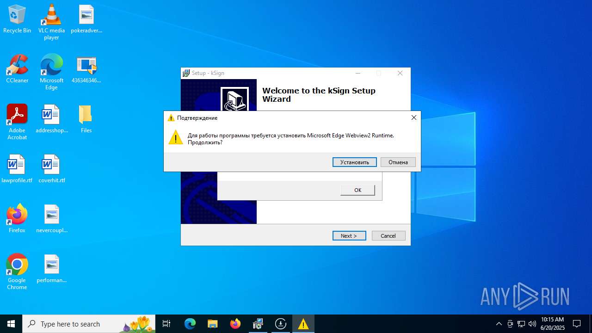This screenshot has width=592, height=333.
Task: Click the Установить button
Action: (x=355, y=162)
